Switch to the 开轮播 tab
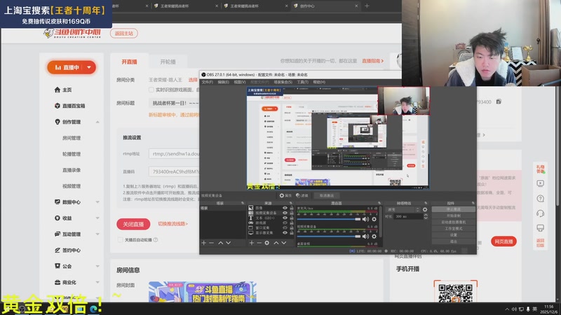 point(168,62)
